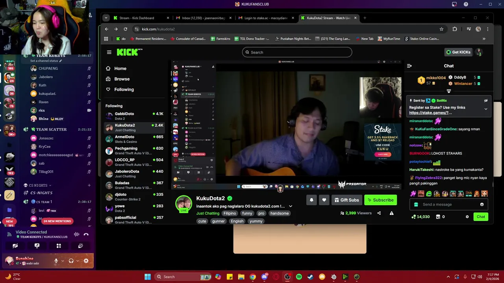The height and width of the screenshot is (283, 504).
Task: Click the Kick logo
Action: (x=129, y=52)
